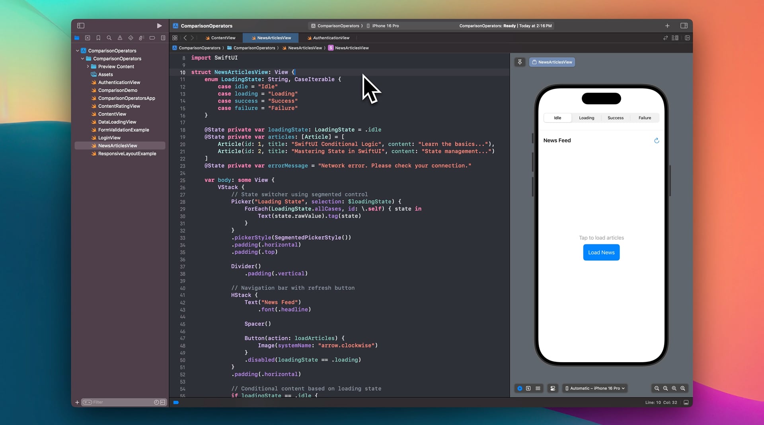The height and width of the screenshot is (425, 764).
Task: Click the NewsArticlesView file in the jump bar
Action: click(x=302, y=48)
